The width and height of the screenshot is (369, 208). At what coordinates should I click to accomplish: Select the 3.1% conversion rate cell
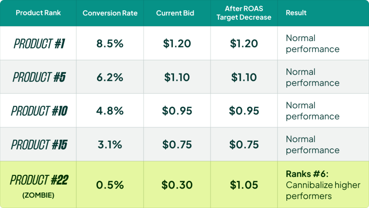tap(110, 145)
